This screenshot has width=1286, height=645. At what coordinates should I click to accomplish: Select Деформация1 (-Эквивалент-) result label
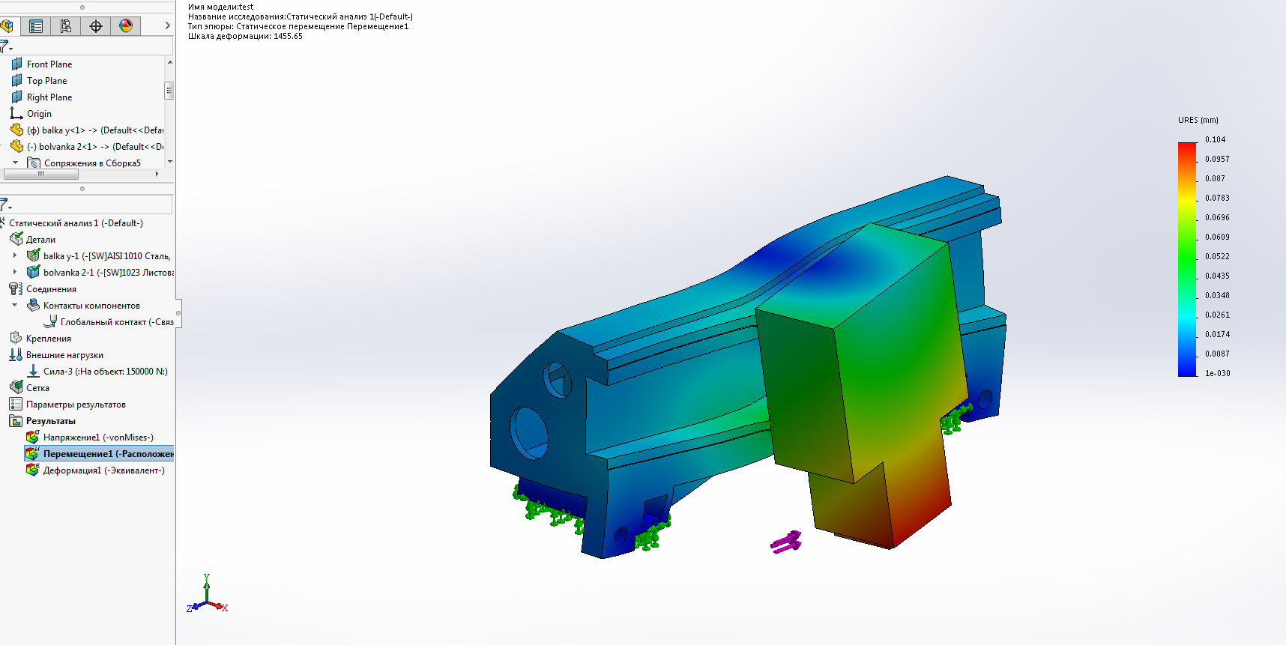click(x=104, y=470)
